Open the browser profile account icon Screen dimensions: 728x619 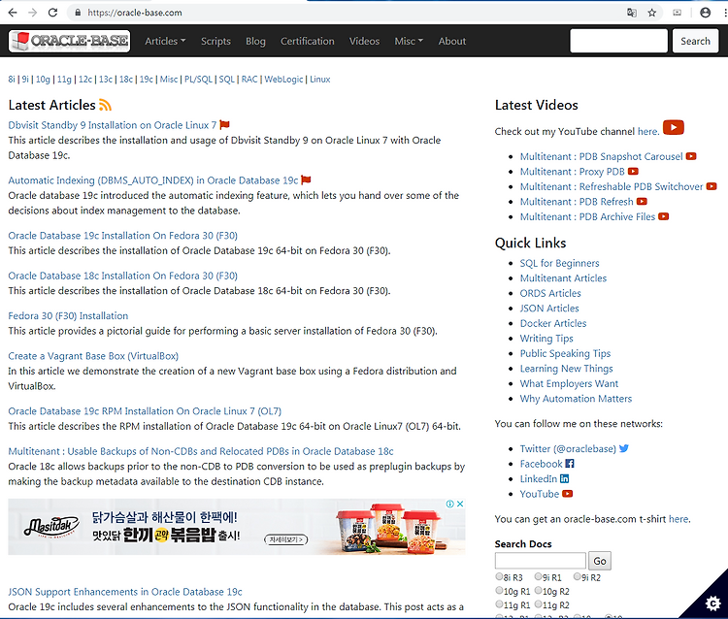click(x=705, y=13)
